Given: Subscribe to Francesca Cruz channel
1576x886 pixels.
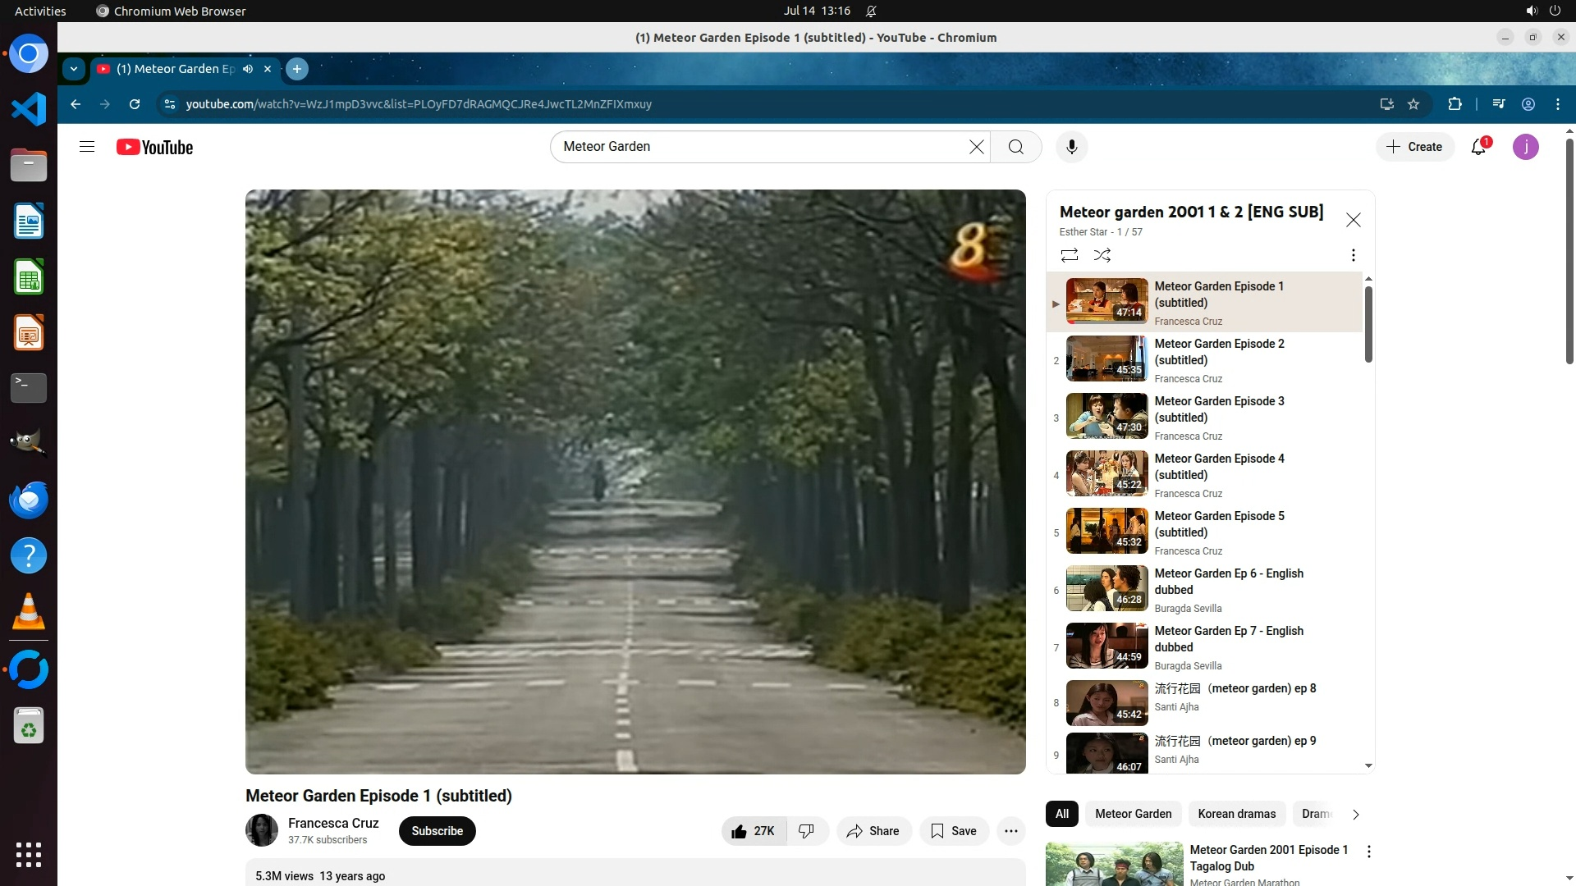Looking at the screenshot, I should [x=437, y=831].
